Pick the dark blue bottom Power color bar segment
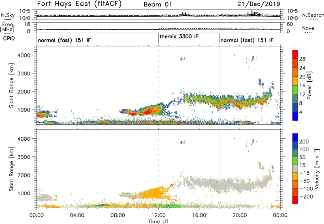The width and height of the screenshot is (324, 224). (295, 116)
